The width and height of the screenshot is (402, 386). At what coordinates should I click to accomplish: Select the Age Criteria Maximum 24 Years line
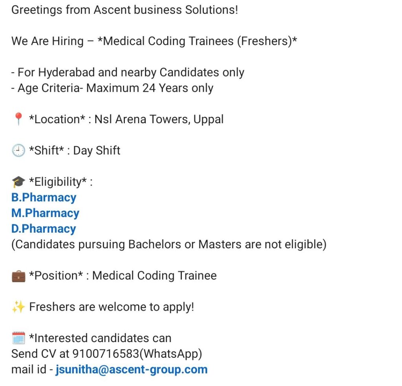point(112,88)
